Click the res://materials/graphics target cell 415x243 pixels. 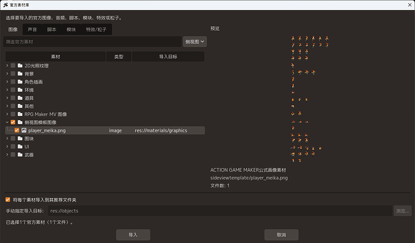coord(161,131)
